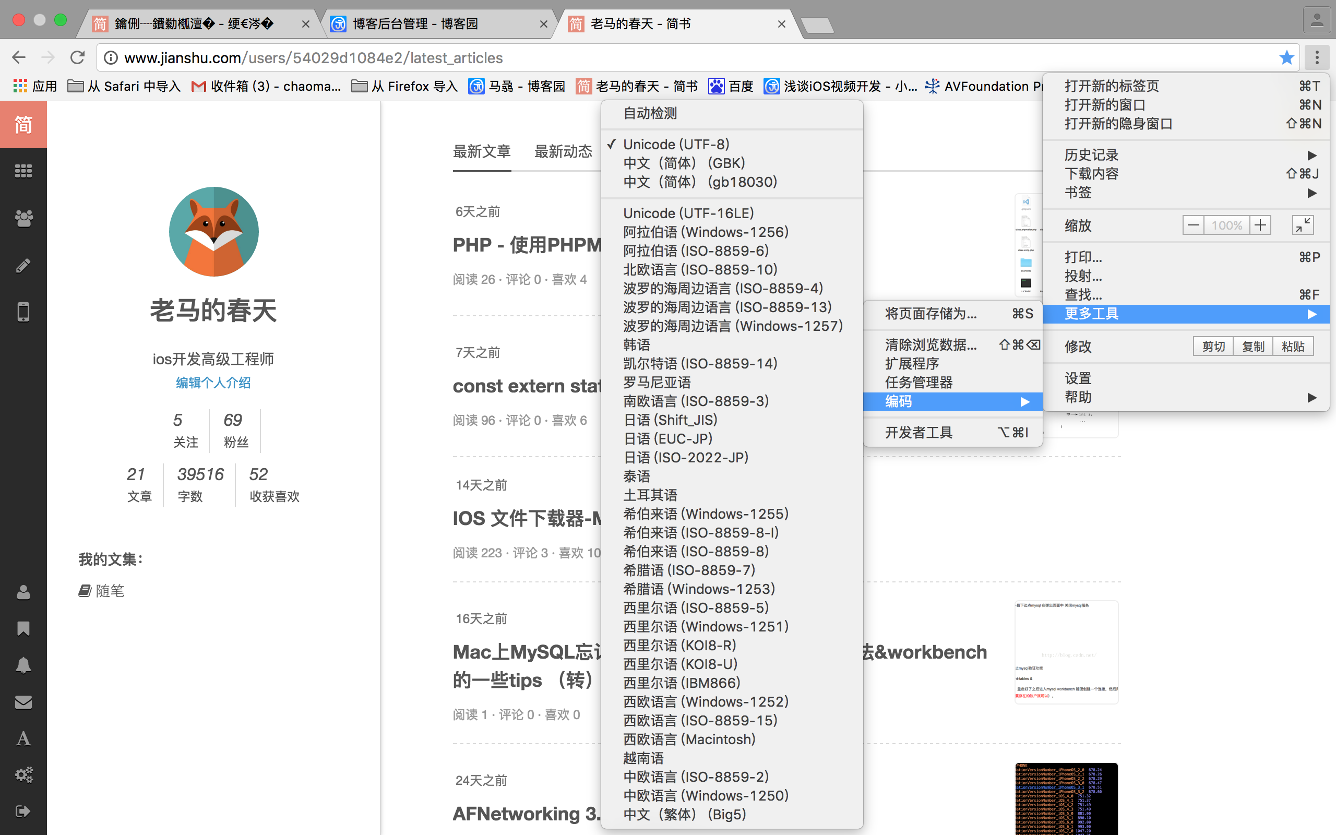
Task: Open the new tab button
Action: click(x=817, y=25)
